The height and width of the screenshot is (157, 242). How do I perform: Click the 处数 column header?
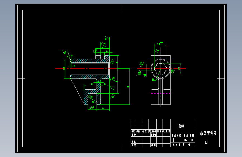point(138,131)
